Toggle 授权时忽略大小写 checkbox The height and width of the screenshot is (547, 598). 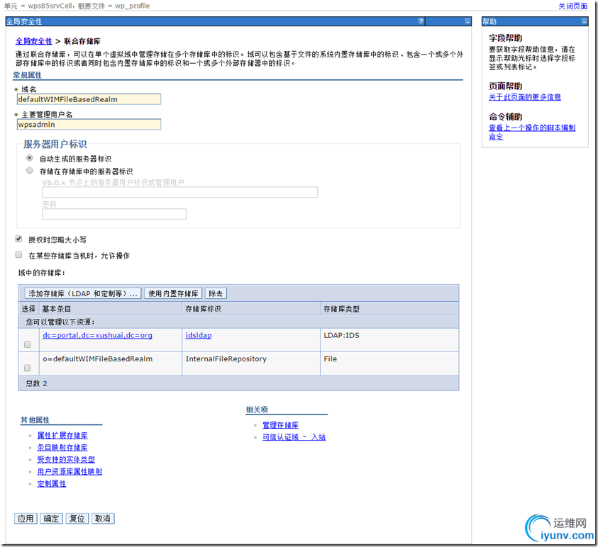pyautogui.click(x=18, y=239)
